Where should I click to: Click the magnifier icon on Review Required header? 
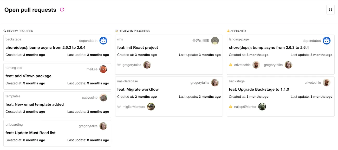click(5, 31)
